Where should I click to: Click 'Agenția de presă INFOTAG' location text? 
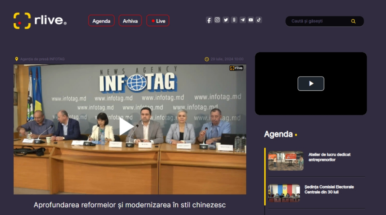[42, 59]
